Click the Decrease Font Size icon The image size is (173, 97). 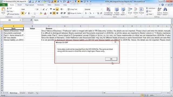click(x=46, y=9)
